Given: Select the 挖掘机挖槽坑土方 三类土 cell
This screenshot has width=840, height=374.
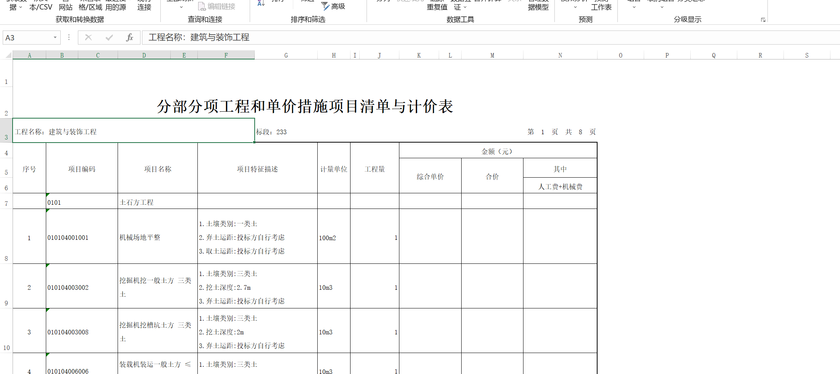Looking at the screenshot, I should (x=158, y=331).
